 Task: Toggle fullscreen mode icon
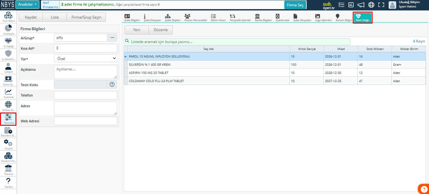coord(381,5)
